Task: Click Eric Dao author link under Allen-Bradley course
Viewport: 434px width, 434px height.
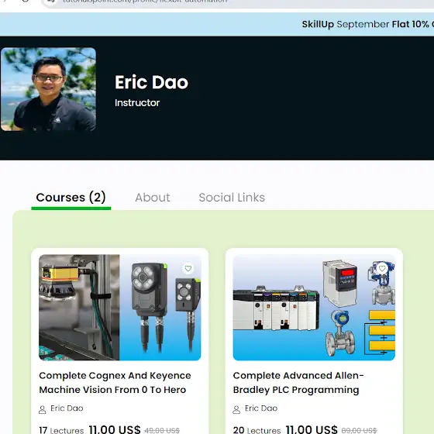Action: [x=261, y=408]
